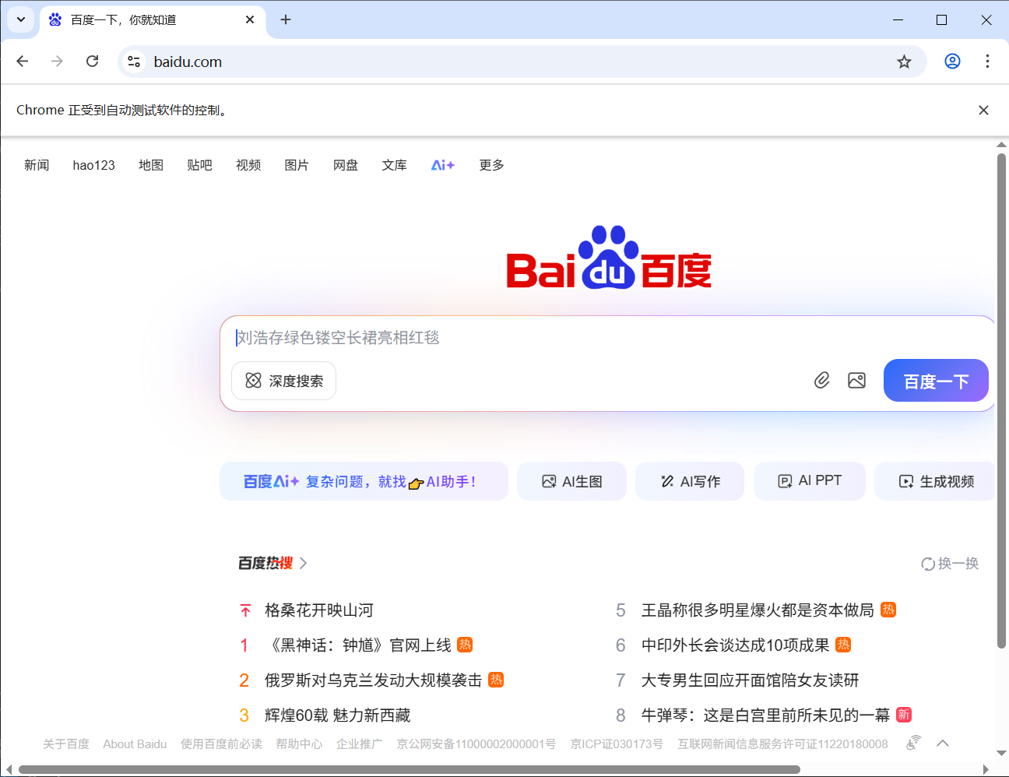
Task: Click the vertical scrollbar down arrow
Action: (x=1002, y=754)
